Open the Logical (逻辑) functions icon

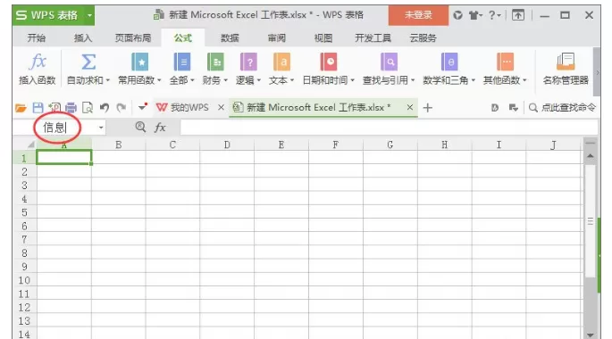[x=248, y=62]
